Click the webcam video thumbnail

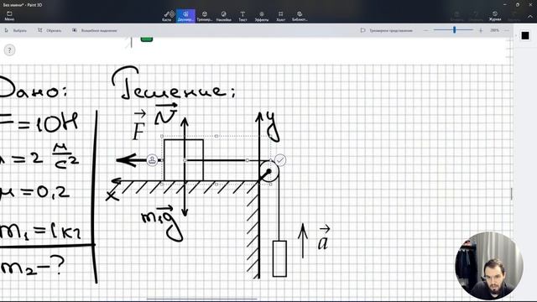click(x=488, y=266)
